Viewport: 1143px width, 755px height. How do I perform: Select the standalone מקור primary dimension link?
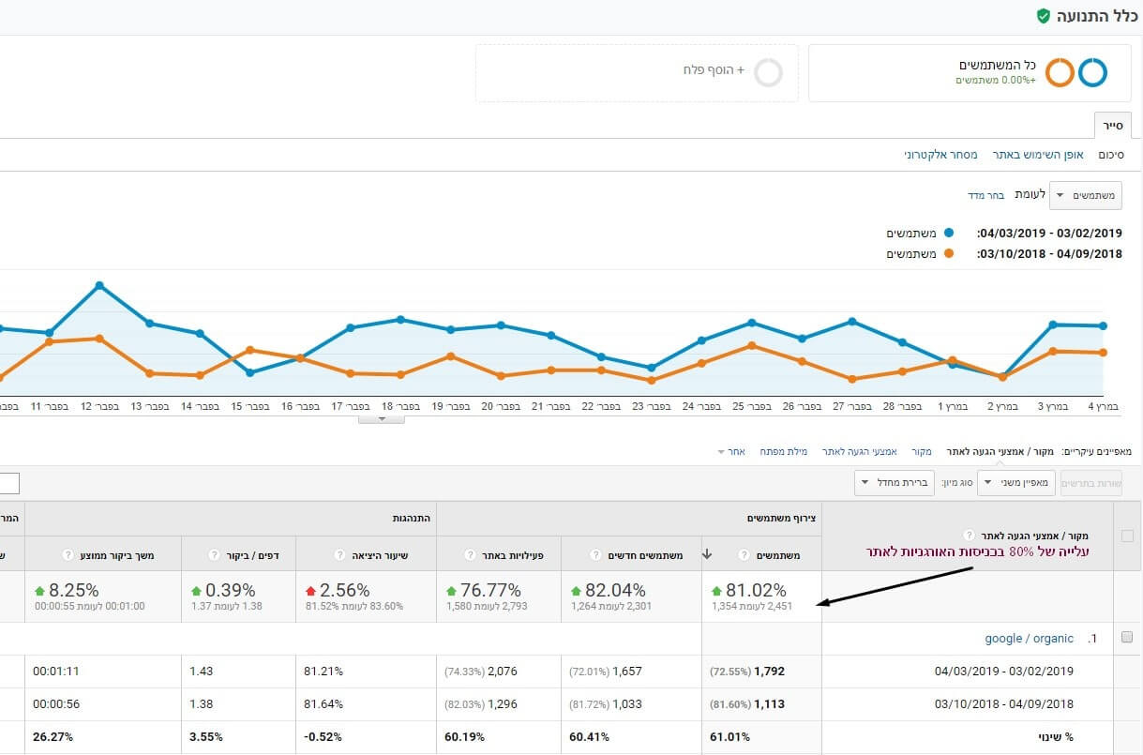[x=922, y=452]
